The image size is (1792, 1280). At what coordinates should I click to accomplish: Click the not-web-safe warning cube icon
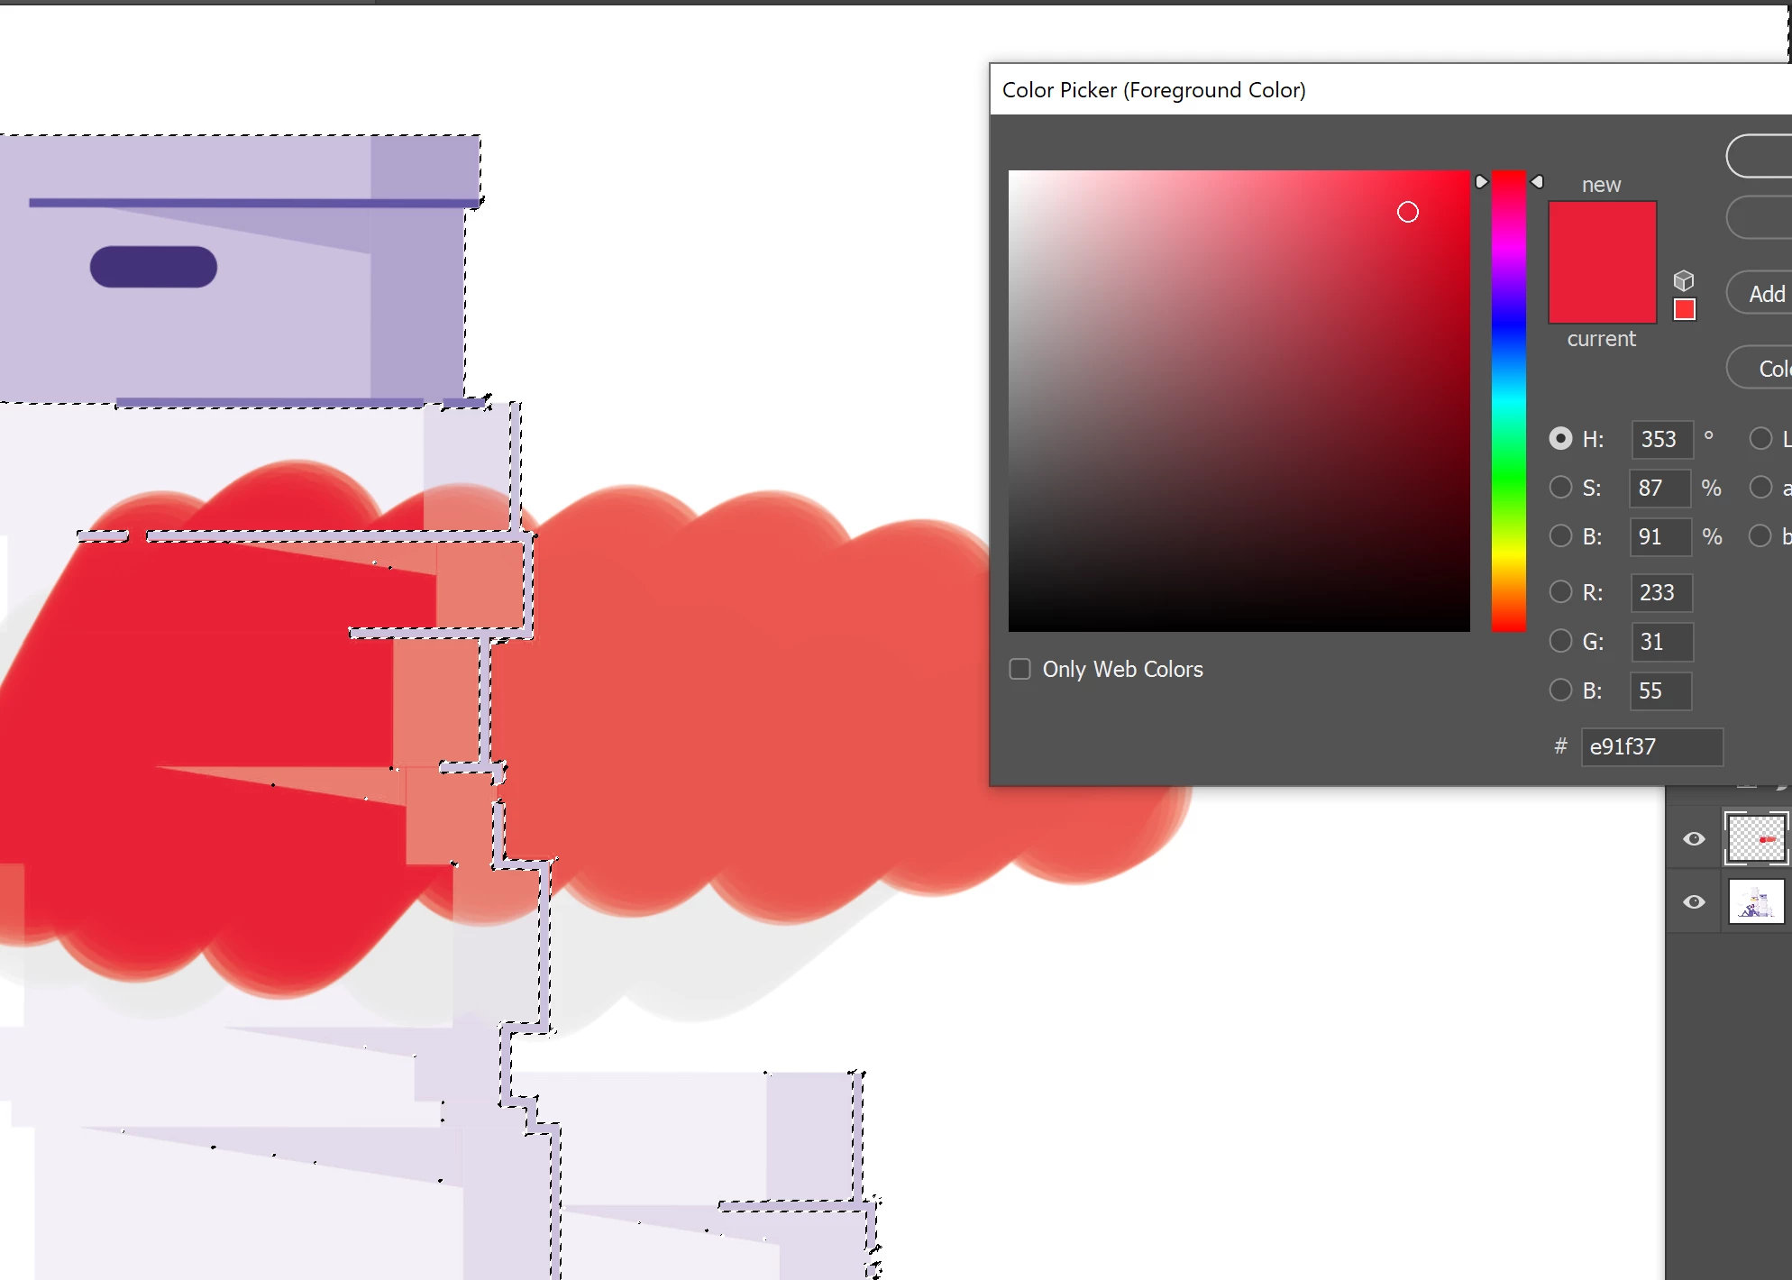[1684, 280]
